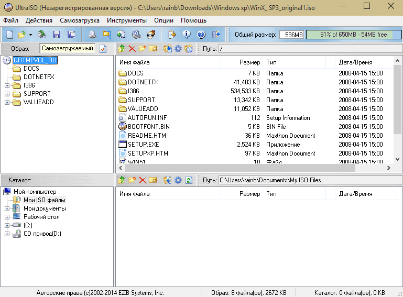Click the gear icon in catalog toolbar
Screen dimensions: 403x297
tap(178, 180)
